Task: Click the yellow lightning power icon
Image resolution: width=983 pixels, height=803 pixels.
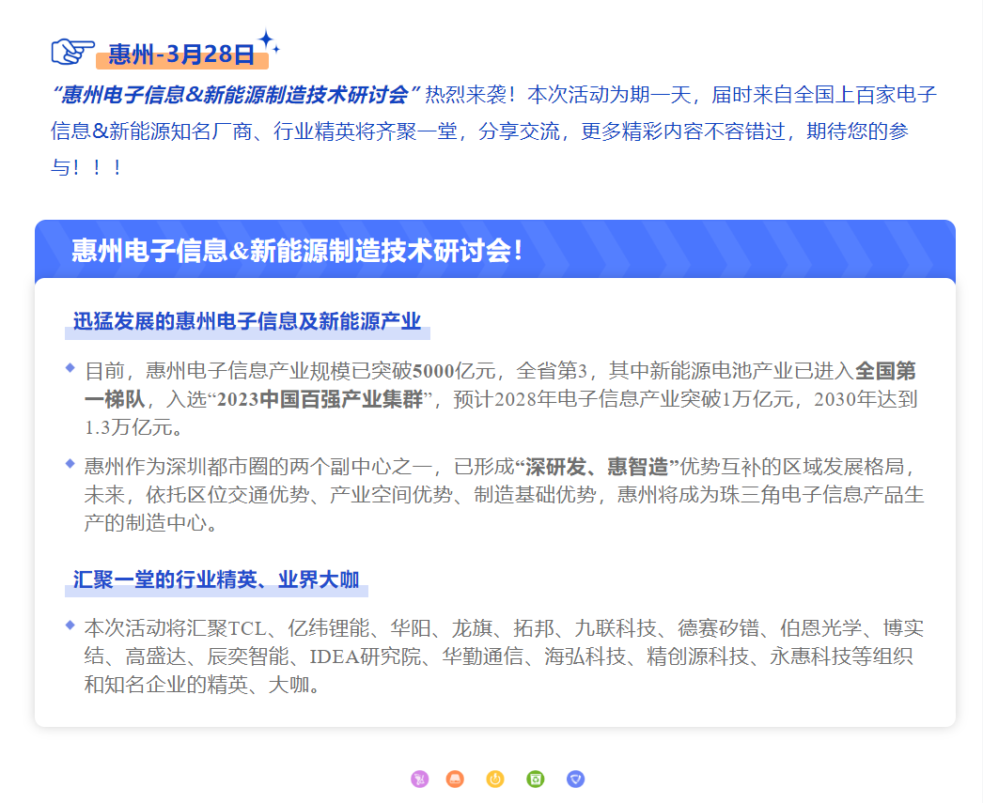Action: 495,779
